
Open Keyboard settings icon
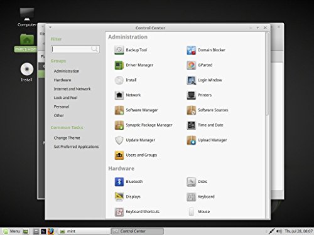[191, 197]
